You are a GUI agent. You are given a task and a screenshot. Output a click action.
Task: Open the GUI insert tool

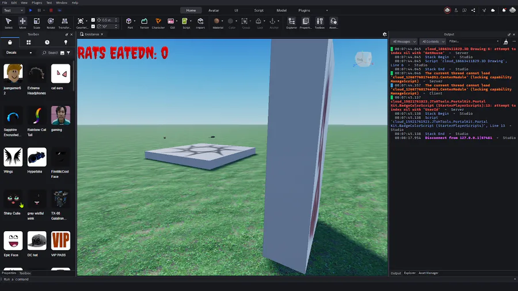coord(171,21)
